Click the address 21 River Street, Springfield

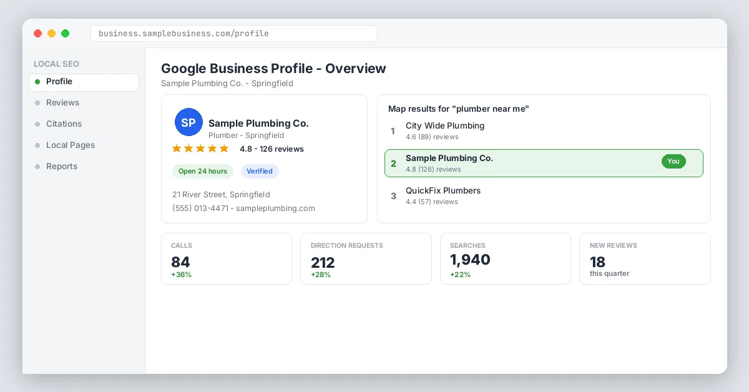click(221, 195)
